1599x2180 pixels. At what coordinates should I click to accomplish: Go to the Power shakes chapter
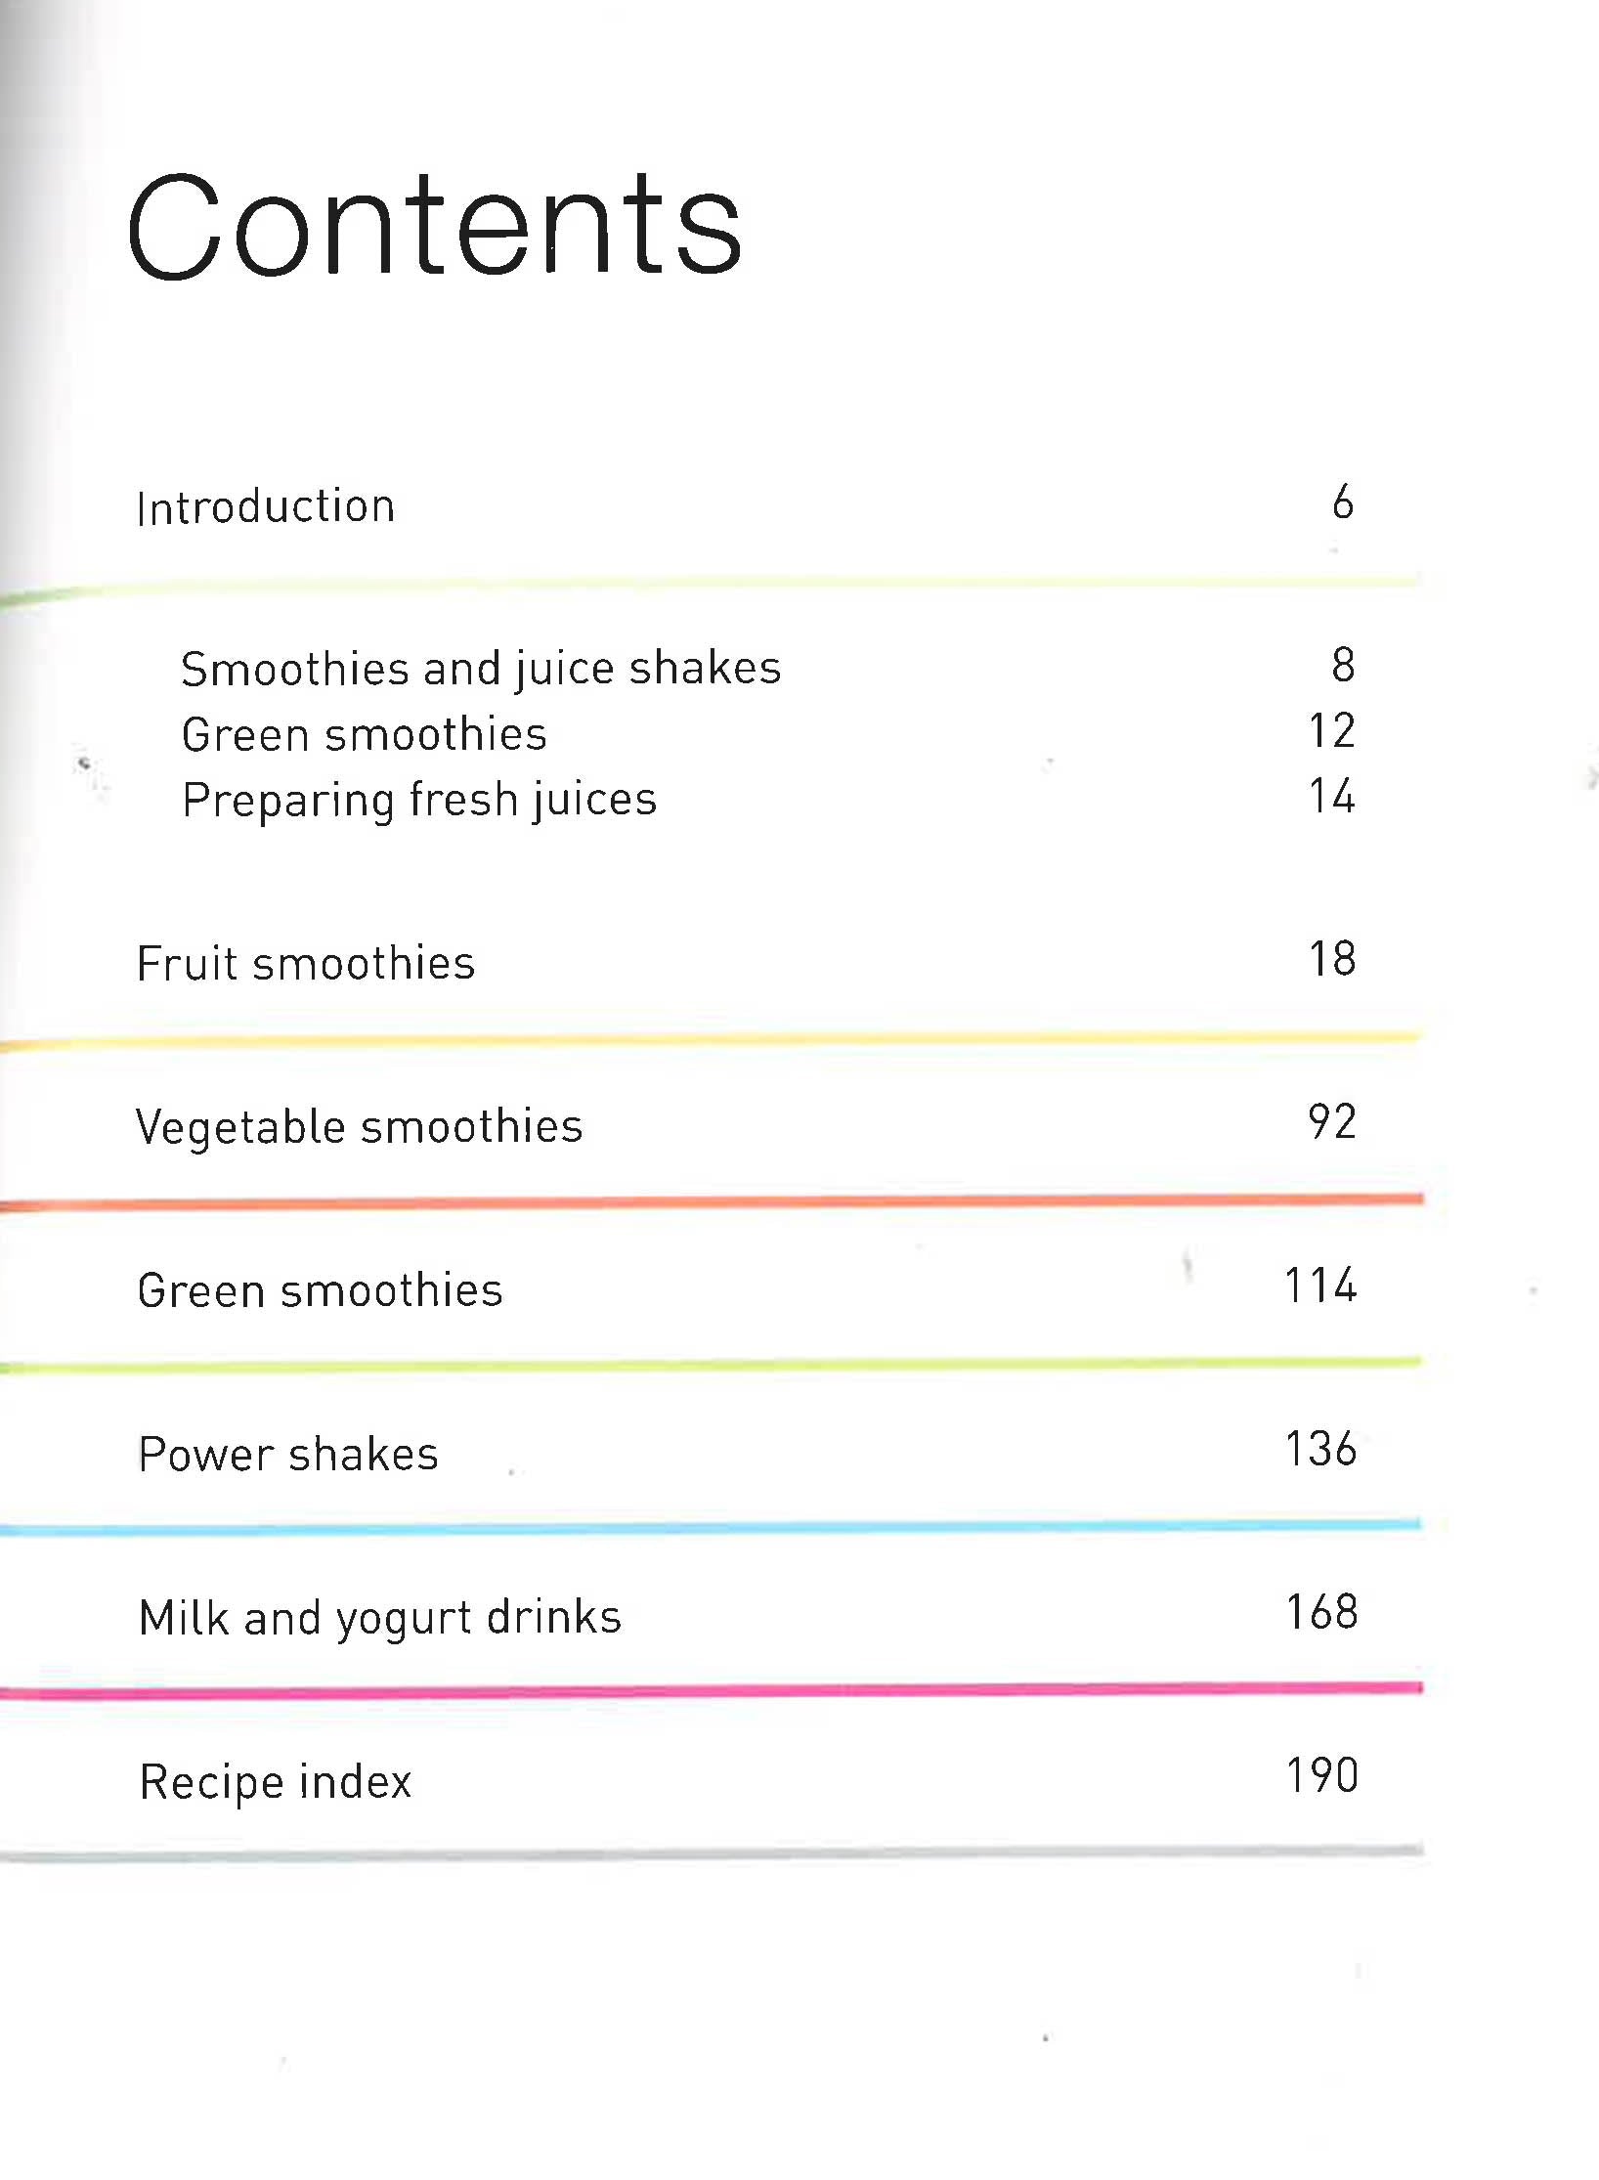pyautogui.click(x=288, y=1455)
